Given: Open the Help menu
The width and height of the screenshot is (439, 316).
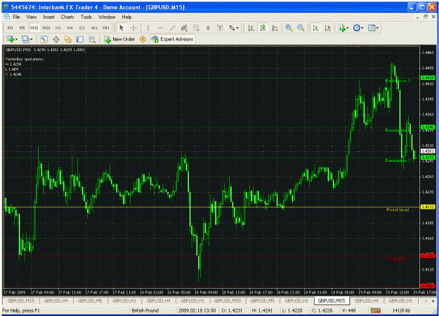Looking at the screenshot, I should point(126,17).
